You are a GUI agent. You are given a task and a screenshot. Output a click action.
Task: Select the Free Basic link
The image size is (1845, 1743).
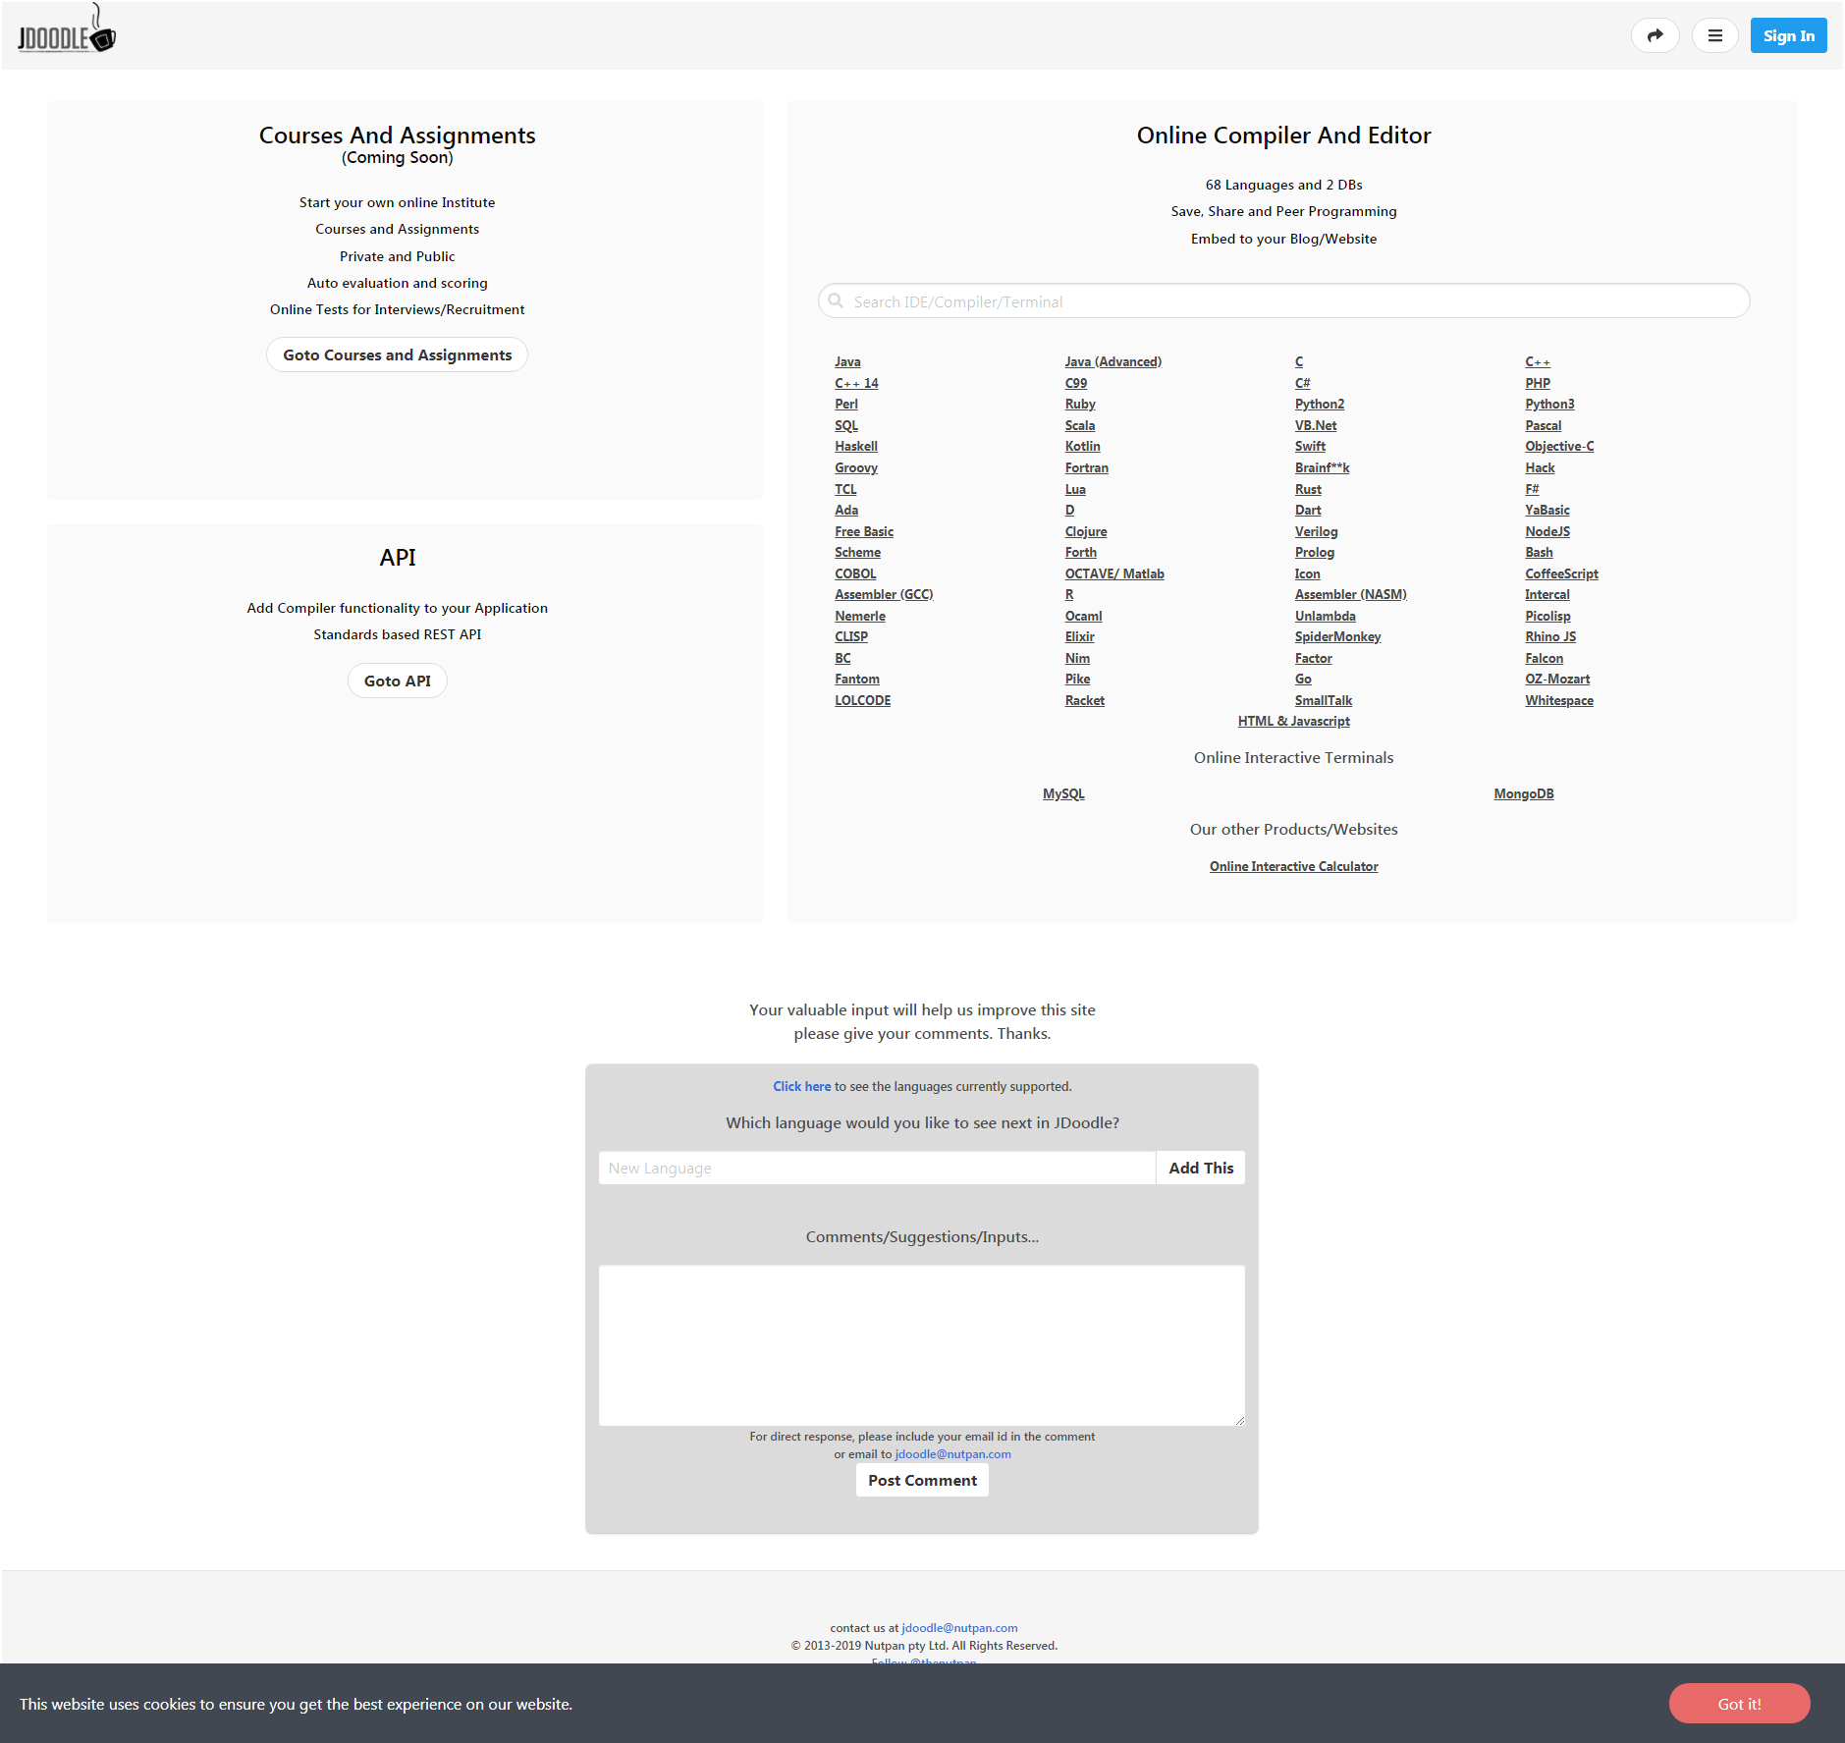coord(863,532)
